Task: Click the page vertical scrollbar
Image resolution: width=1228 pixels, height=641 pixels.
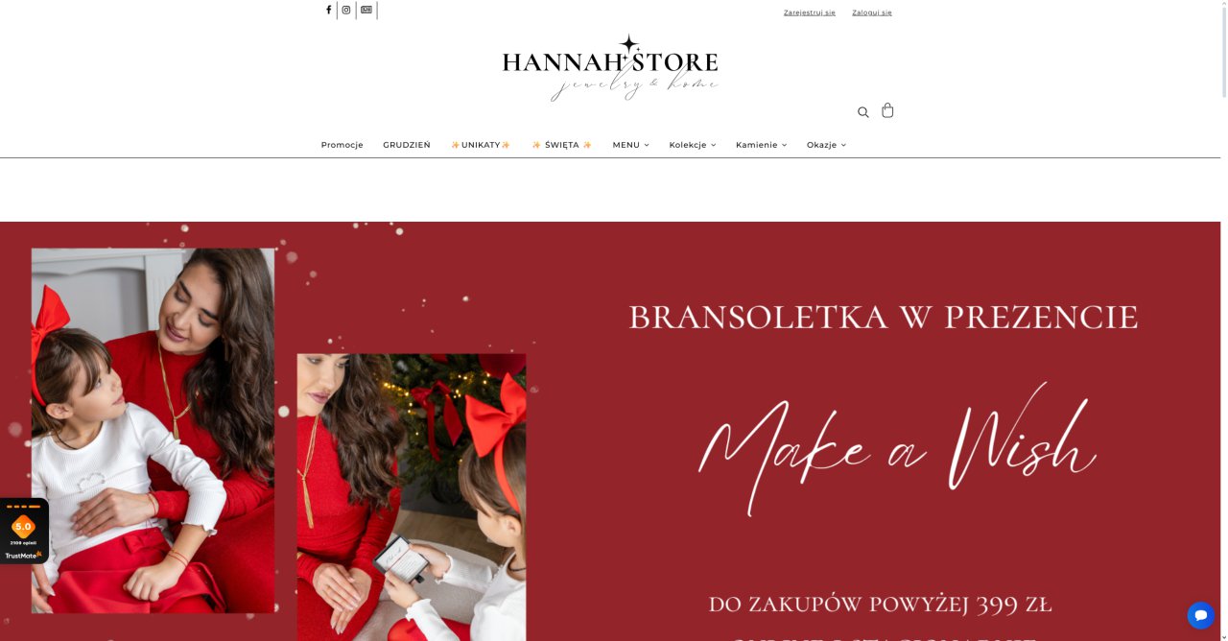Action: (1224, 320)
